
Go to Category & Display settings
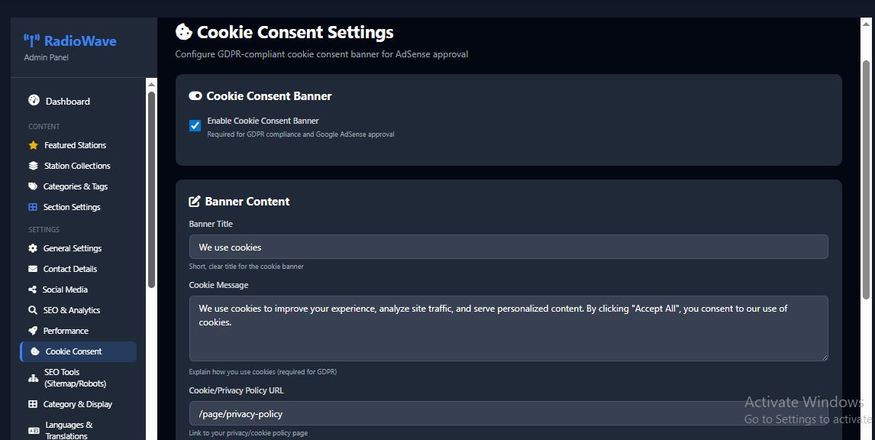tap(77, 404)
